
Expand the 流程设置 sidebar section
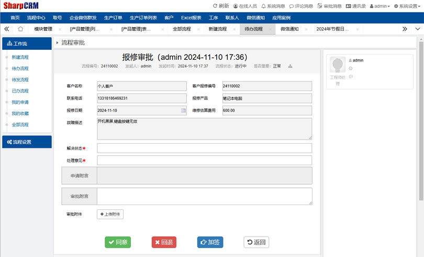point(27,142)
